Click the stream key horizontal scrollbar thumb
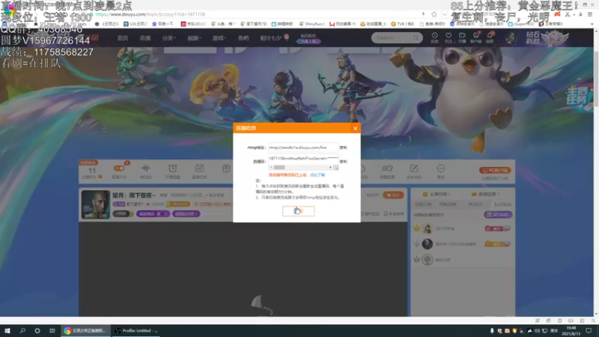The width and height of the screenshot is (599, 337). (279, 167)
